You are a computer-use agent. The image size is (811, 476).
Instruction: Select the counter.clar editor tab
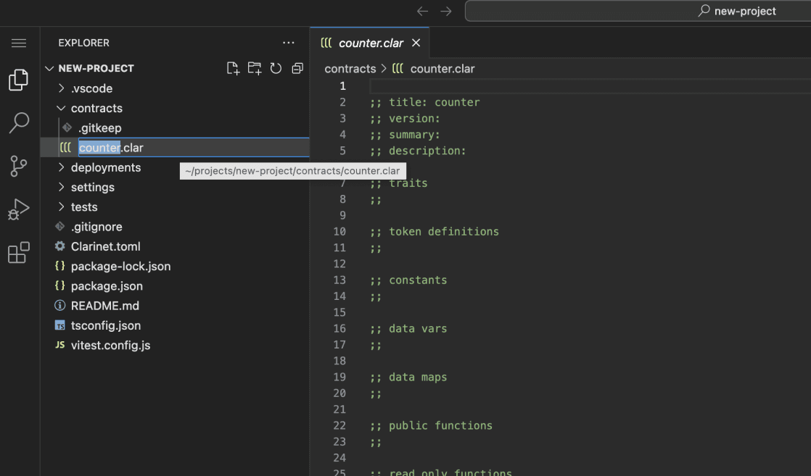[370, 43]
